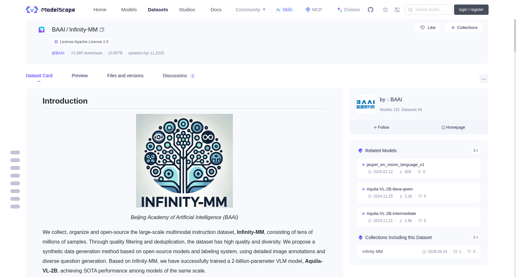Click the BAAI organization logo

[x=366, y=104]
